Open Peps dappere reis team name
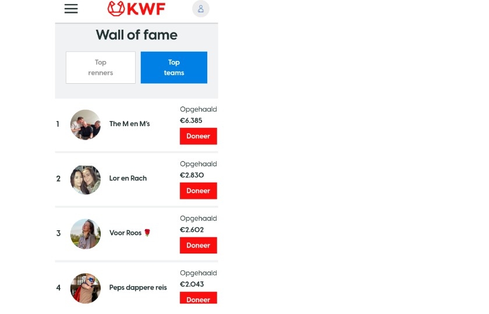 click(x=138, y=287)
